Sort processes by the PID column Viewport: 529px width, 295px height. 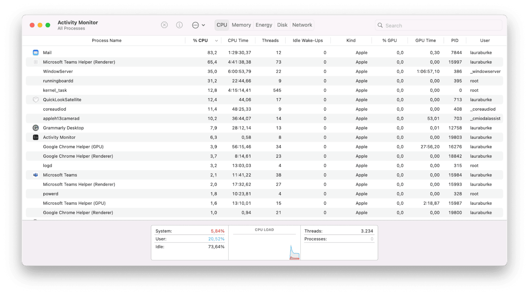454,40
